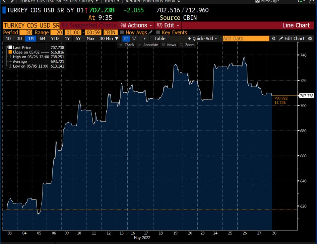Click the orange Close on 05/02 swatch
Viewport: 317px width, 244px height.
[10, 52]
